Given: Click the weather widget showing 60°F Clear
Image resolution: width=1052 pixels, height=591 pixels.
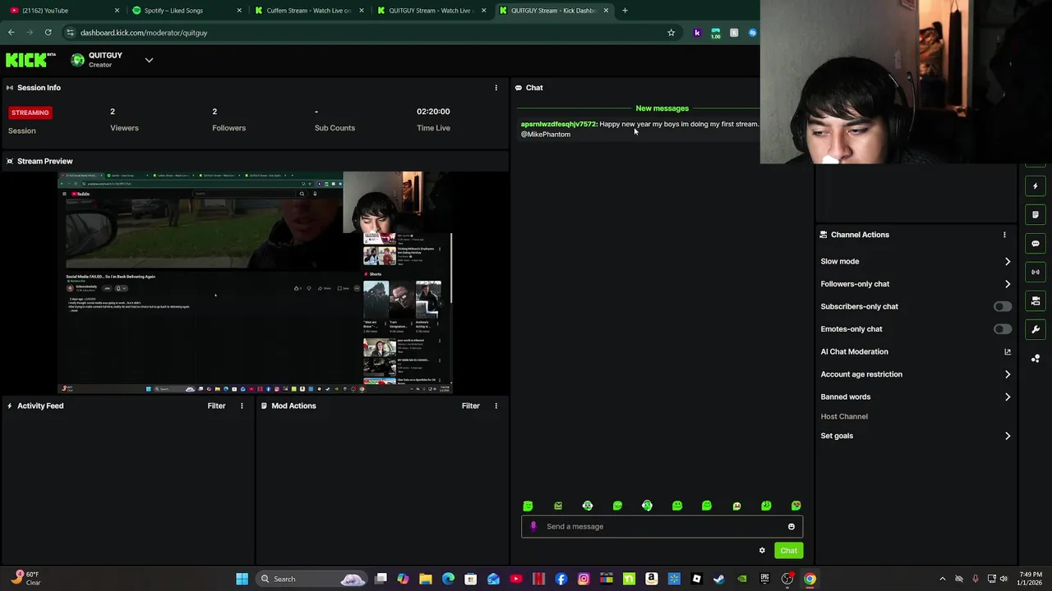Looking at the screenshot, I should (x=25, y=579).
